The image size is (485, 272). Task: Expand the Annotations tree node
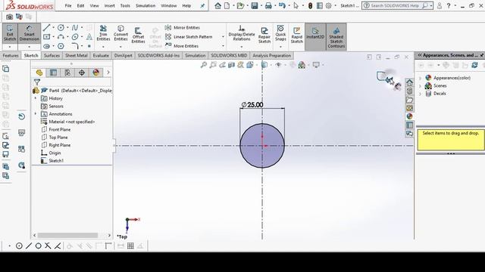point(36,114)
